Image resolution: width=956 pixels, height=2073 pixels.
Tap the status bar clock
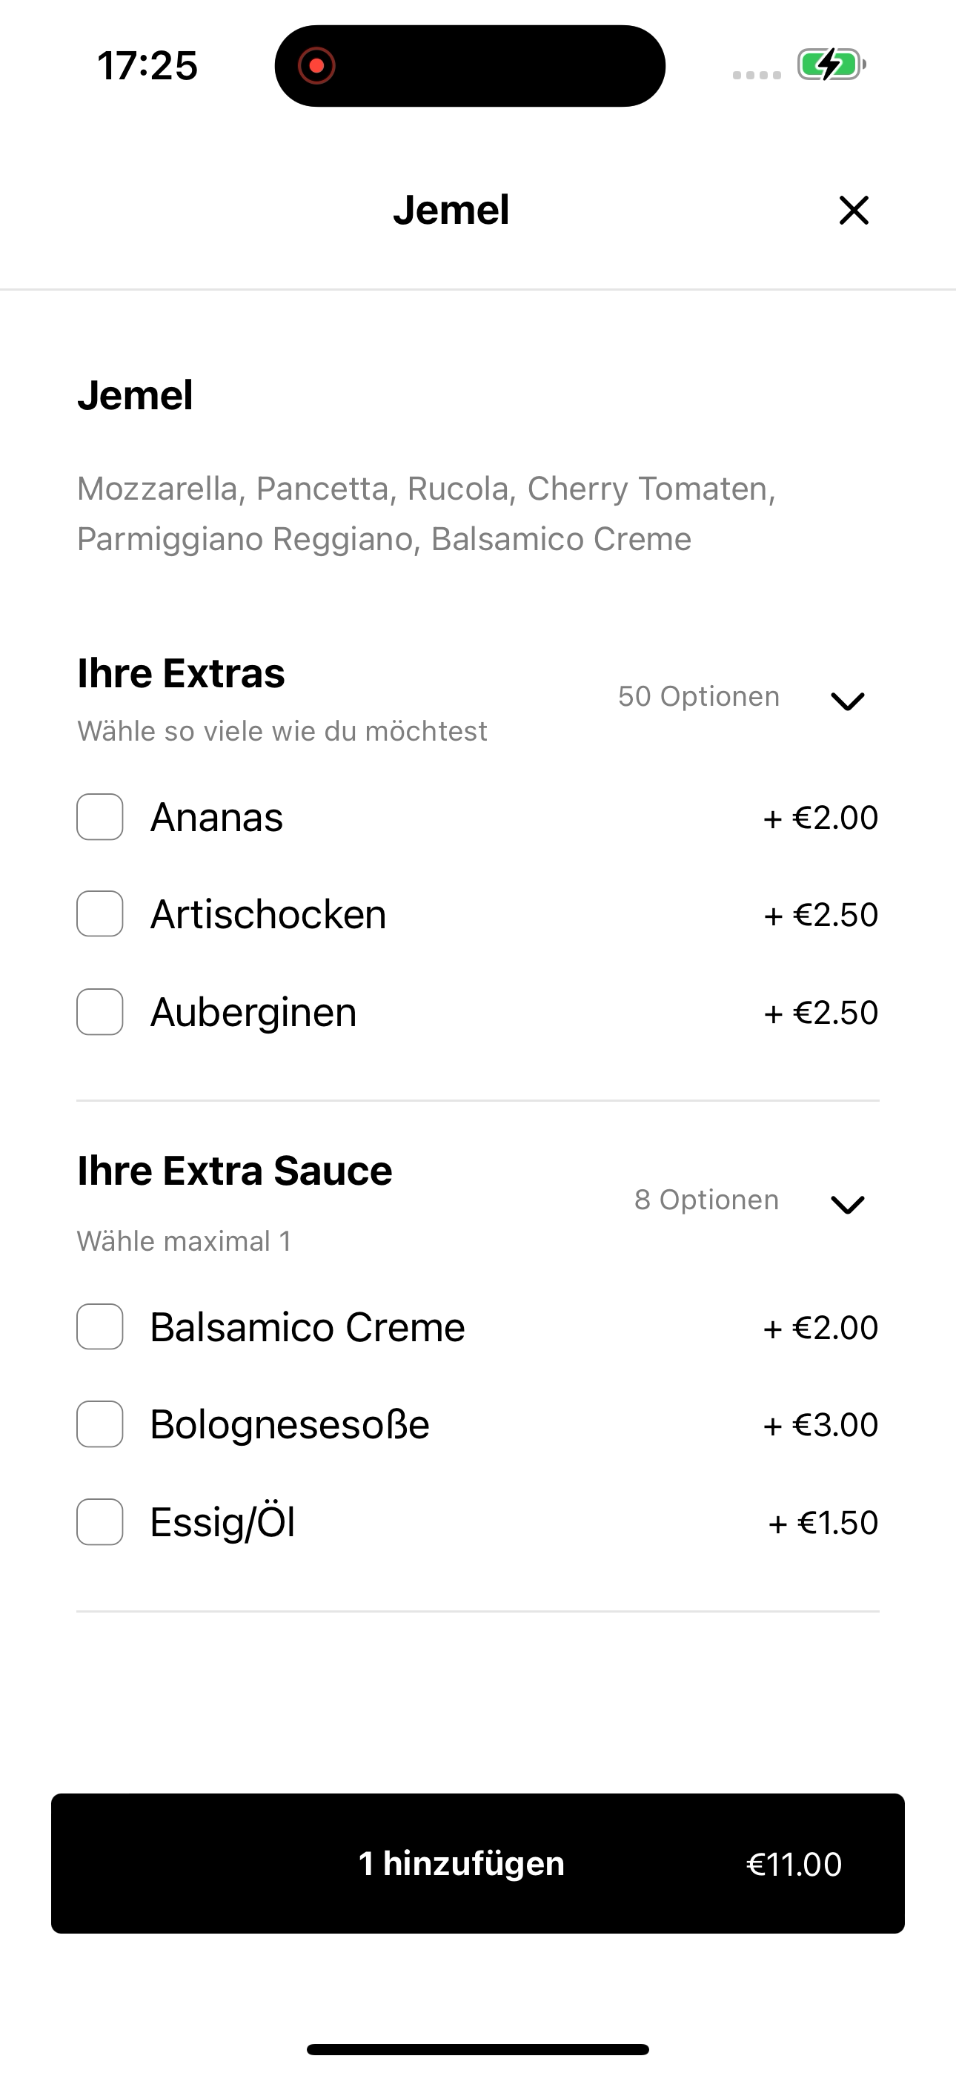[x=147, y=66]
